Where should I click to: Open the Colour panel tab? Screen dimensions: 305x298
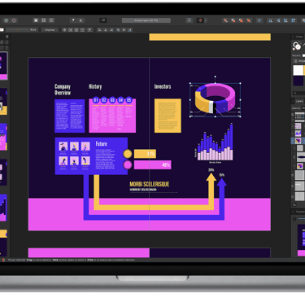[299, 37]
